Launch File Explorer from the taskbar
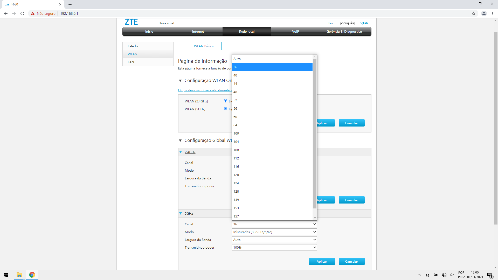Image resolution: width=498 pixels, height=280 pixels. [x=19, y=275]
